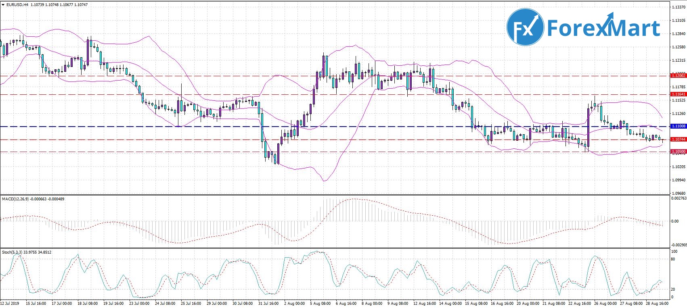Click the 20 Aug 00:00 time label
Viewport: 687px width, 308px height.
click(x=528, y=304)
